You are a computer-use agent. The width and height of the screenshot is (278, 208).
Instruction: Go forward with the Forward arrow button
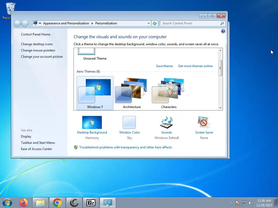[25, 23]
